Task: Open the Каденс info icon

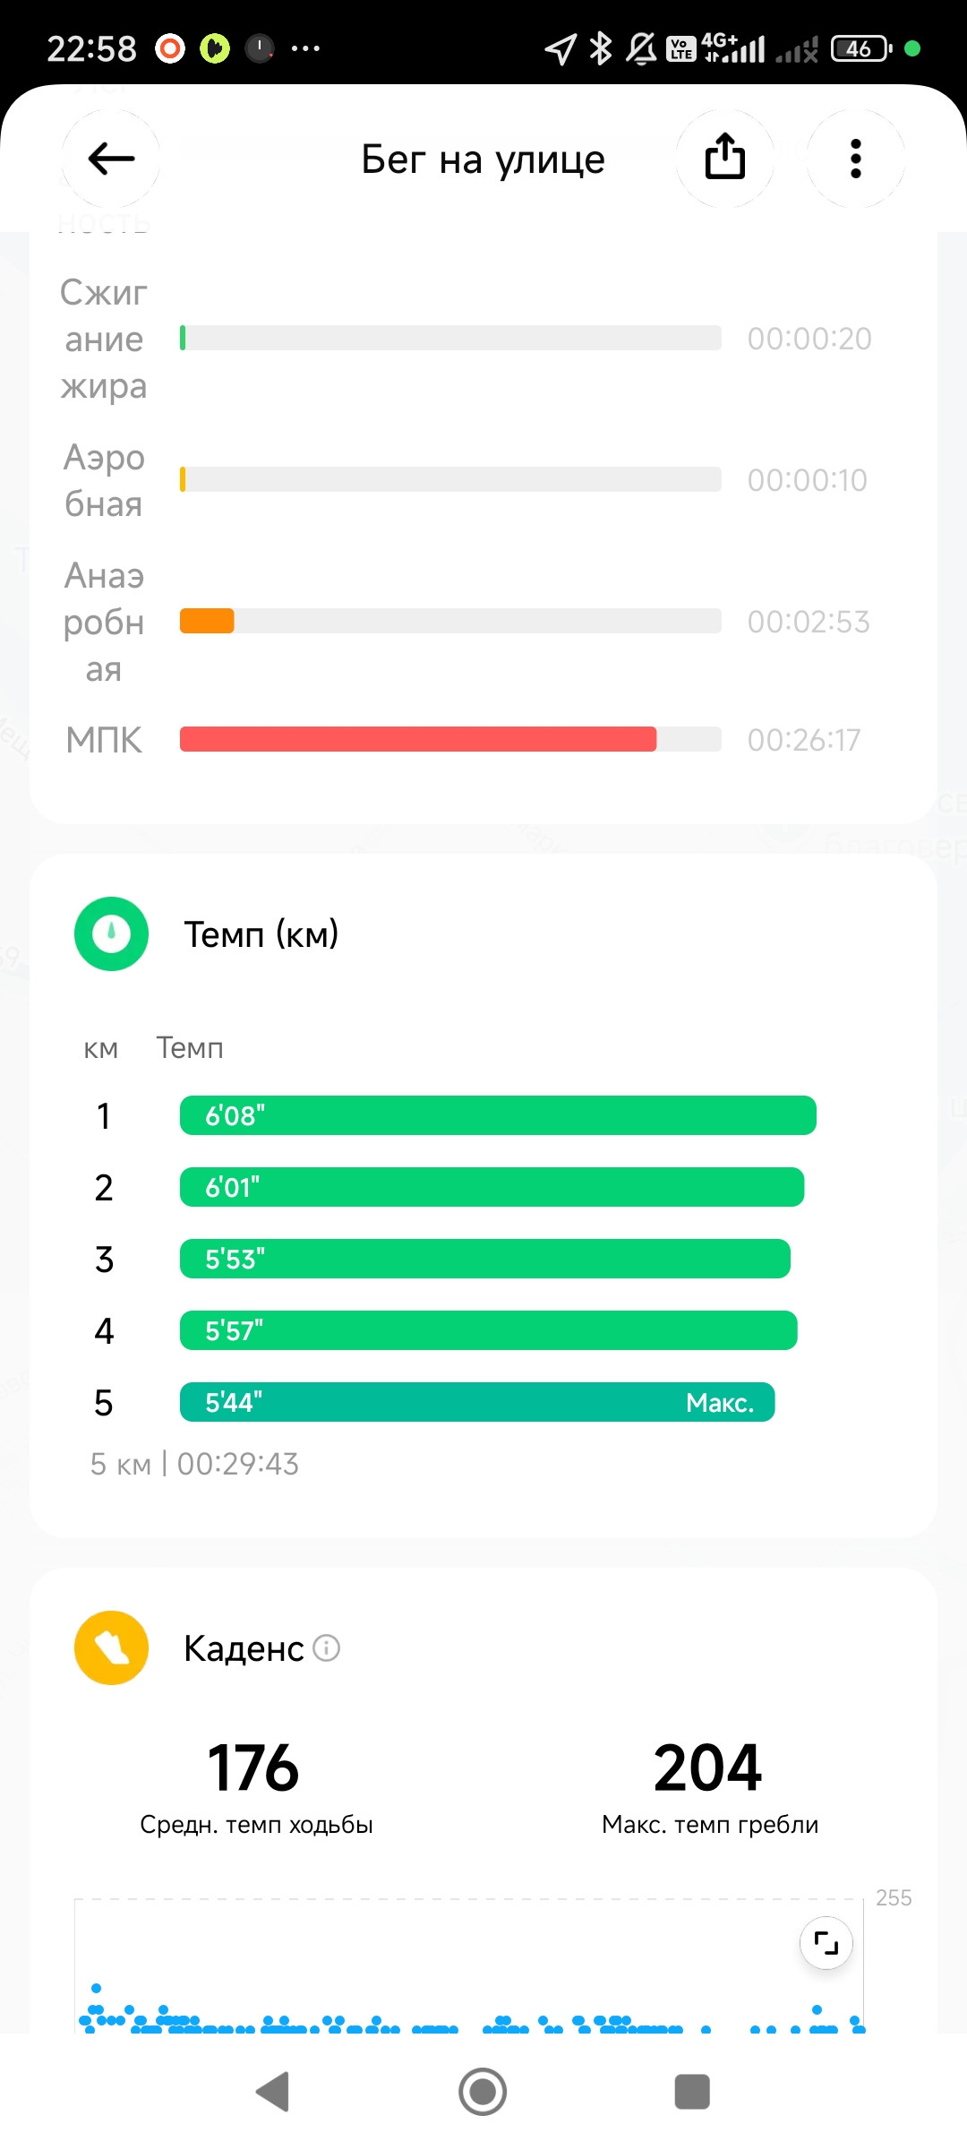Action: click(x=327, y=1648)
